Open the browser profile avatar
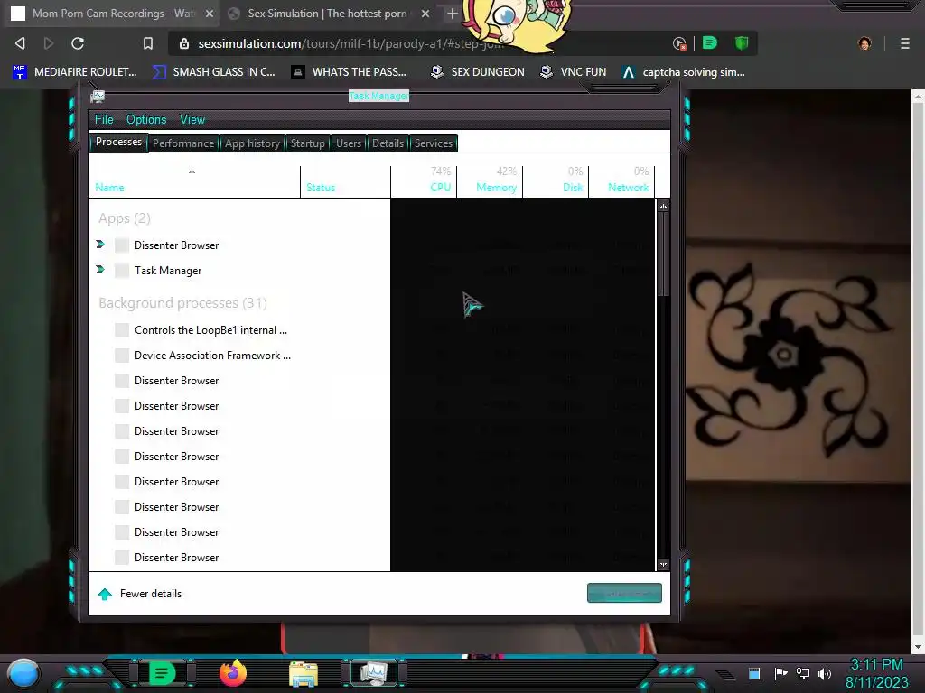The height and width of the screenshot is (693, 925). click(864, 43)
